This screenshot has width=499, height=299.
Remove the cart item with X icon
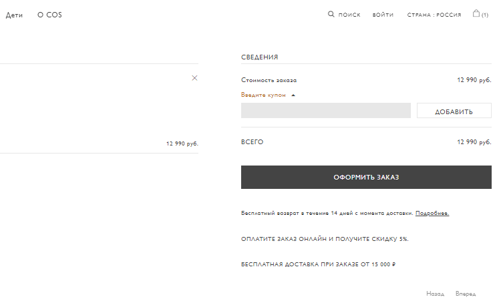[x=194, y=78]
